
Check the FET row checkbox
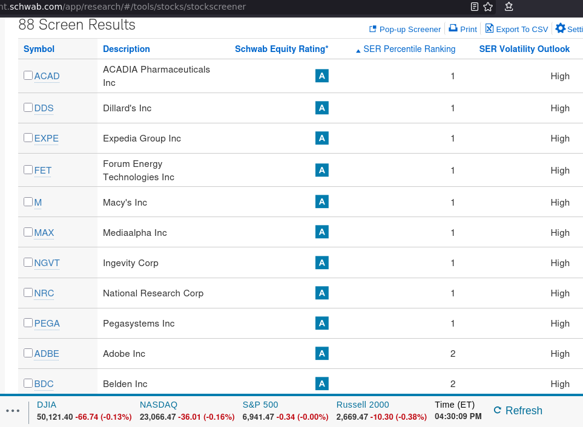[x=28, y=170]
